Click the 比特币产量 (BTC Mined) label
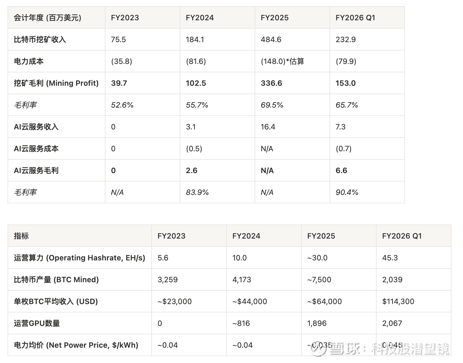 56,280
